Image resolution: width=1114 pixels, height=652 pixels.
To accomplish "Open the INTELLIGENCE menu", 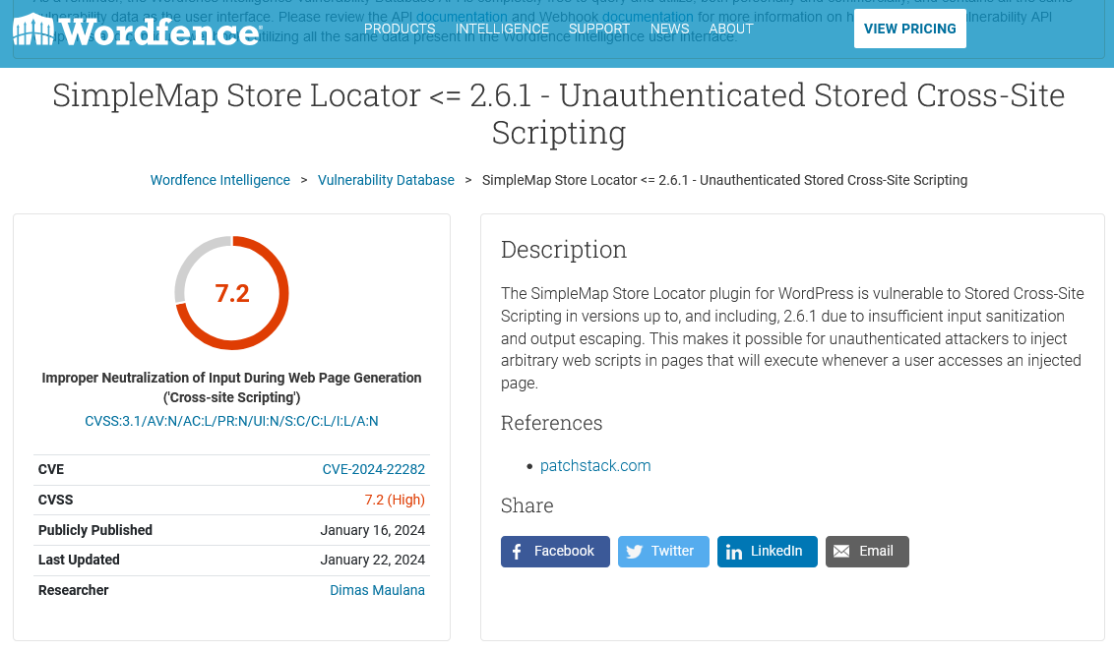I will pos(502,30).
